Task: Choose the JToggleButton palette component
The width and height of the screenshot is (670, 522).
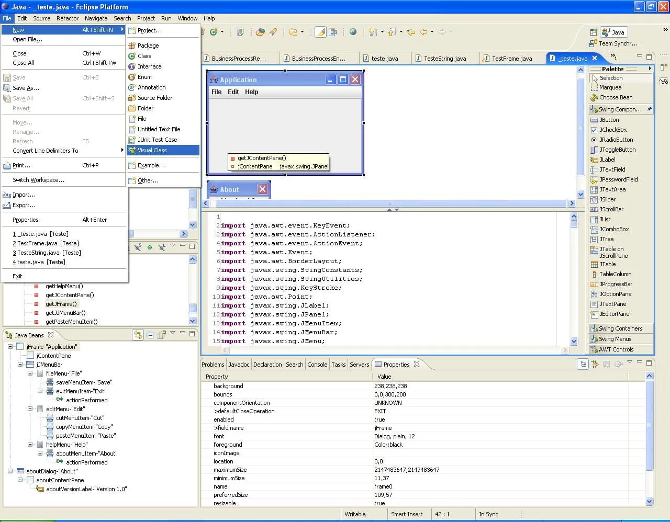Action: 617,150
